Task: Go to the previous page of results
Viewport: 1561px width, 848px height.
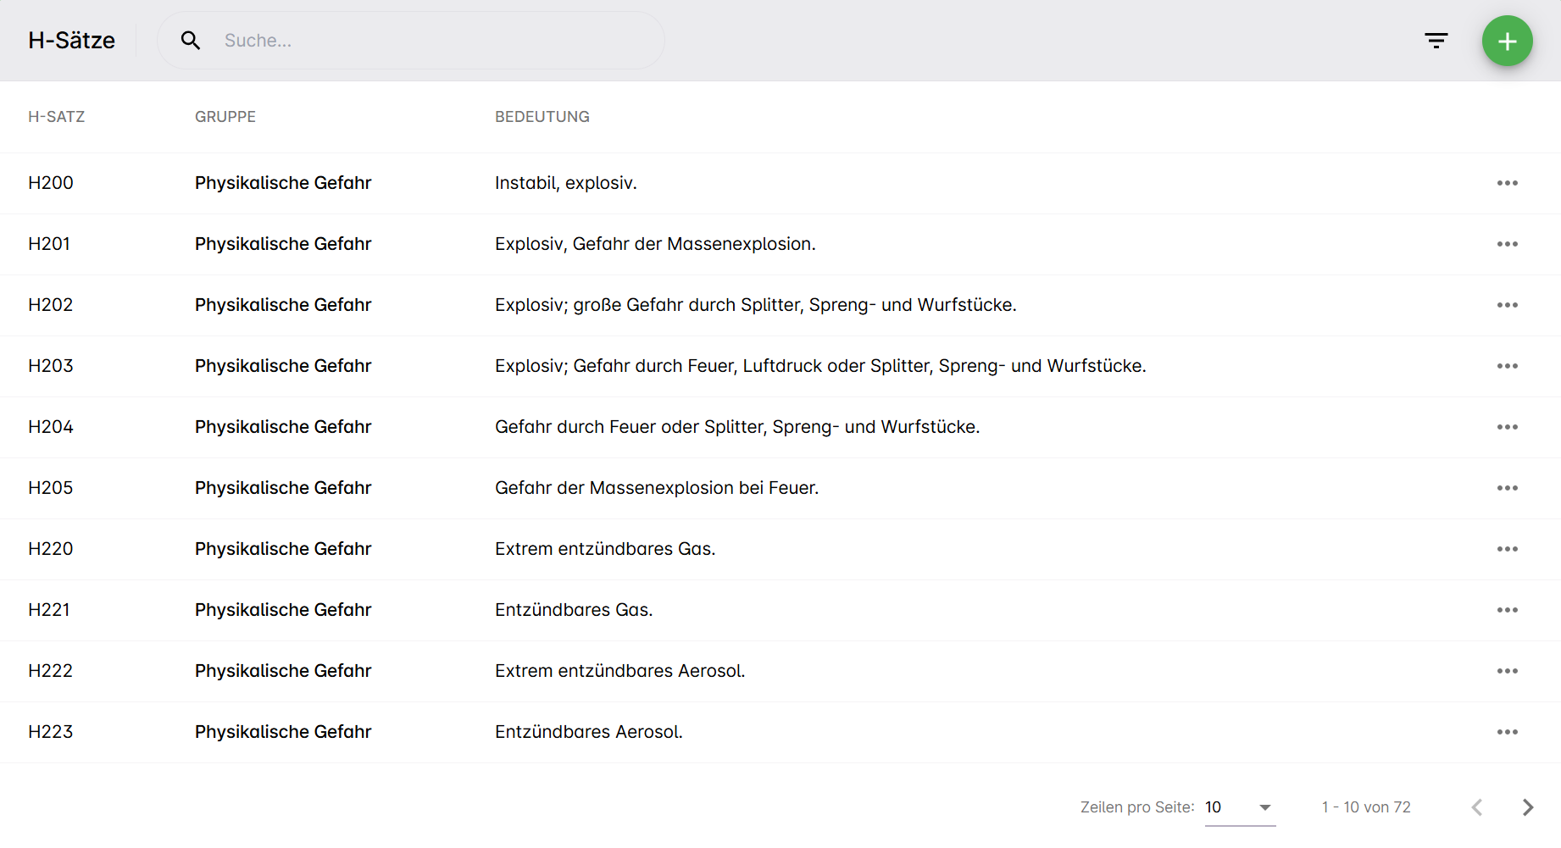Action: pyautogui.click(x=1477, y=807)
